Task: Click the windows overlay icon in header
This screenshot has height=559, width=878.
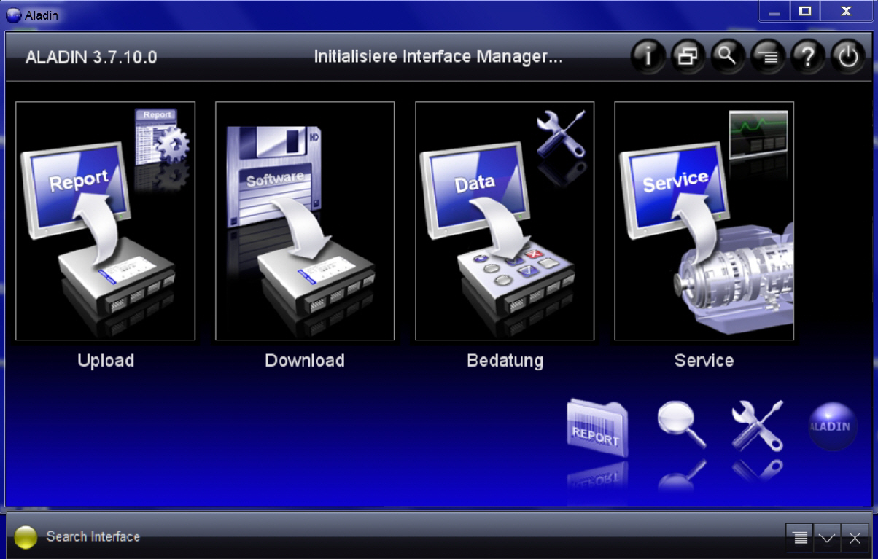Action: 687,57
